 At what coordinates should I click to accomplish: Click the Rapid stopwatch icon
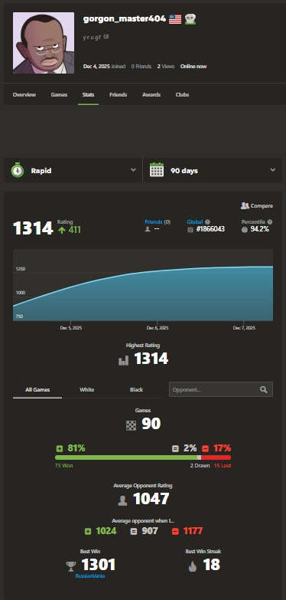(x=17, y=170)
